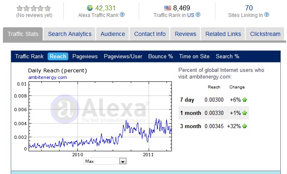287x174 pixels.
Task: Open the Audience tab
Action: [113, 34]
